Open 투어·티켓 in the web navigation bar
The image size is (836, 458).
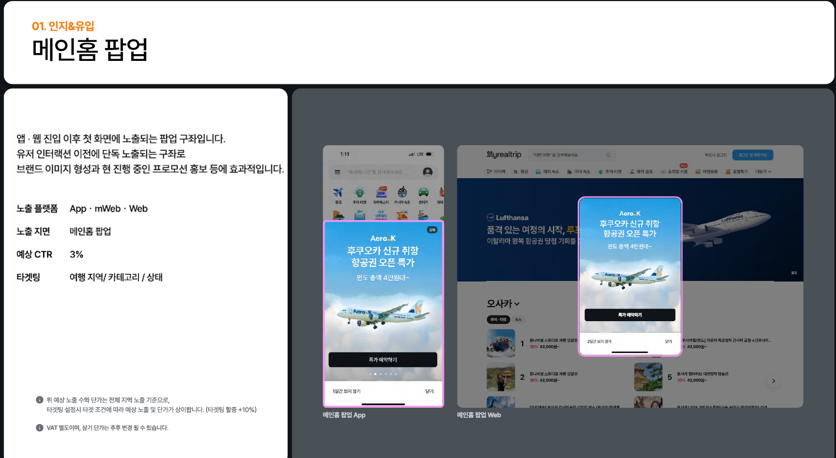pos(610,171)
